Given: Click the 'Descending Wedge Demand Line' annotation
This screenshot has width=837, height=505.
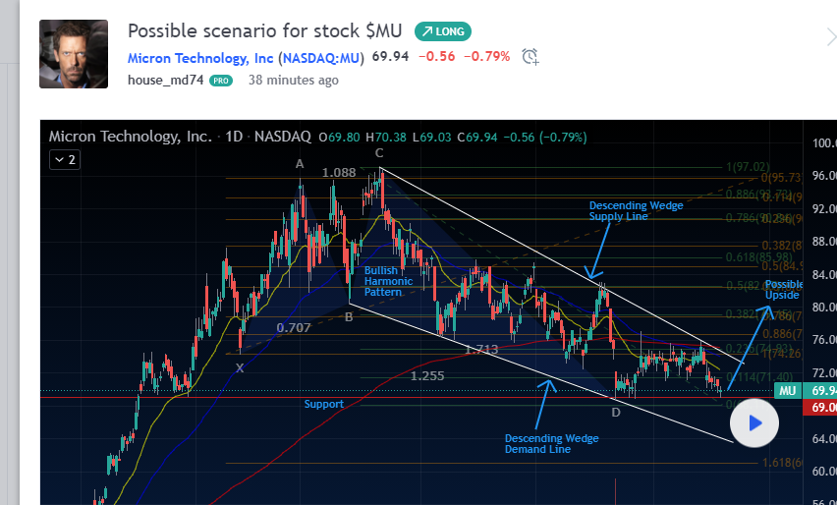Looking at the screenshot, I should (551, 444).
